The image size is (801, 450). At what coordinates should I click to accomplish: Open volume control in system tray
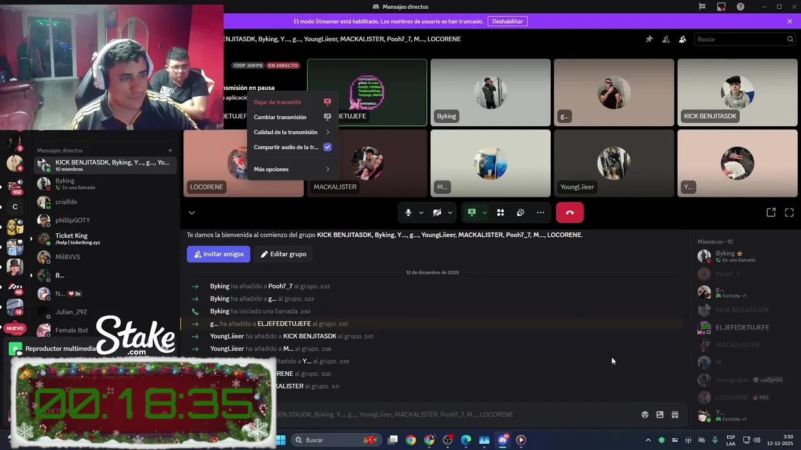(x=757, y=440)
